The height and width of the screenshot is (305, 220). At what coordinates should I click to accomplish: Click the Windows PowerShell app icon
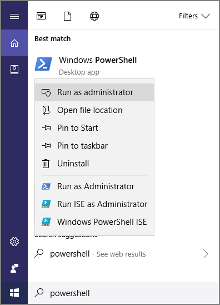[x=43, y=64]
